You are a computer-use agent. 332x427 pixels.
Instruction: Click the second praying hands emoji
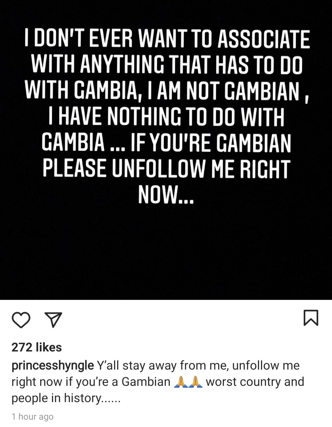tap(195, 382)
